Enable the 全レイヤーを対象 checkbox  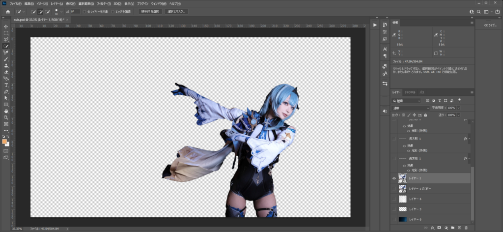84,12
